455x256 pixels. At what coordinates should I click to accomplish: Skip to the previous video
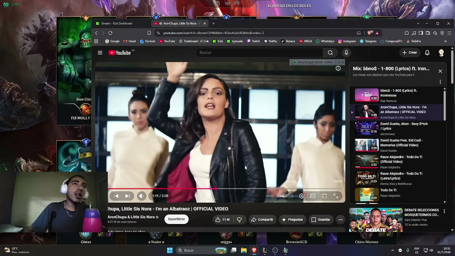tap(116, 196)
